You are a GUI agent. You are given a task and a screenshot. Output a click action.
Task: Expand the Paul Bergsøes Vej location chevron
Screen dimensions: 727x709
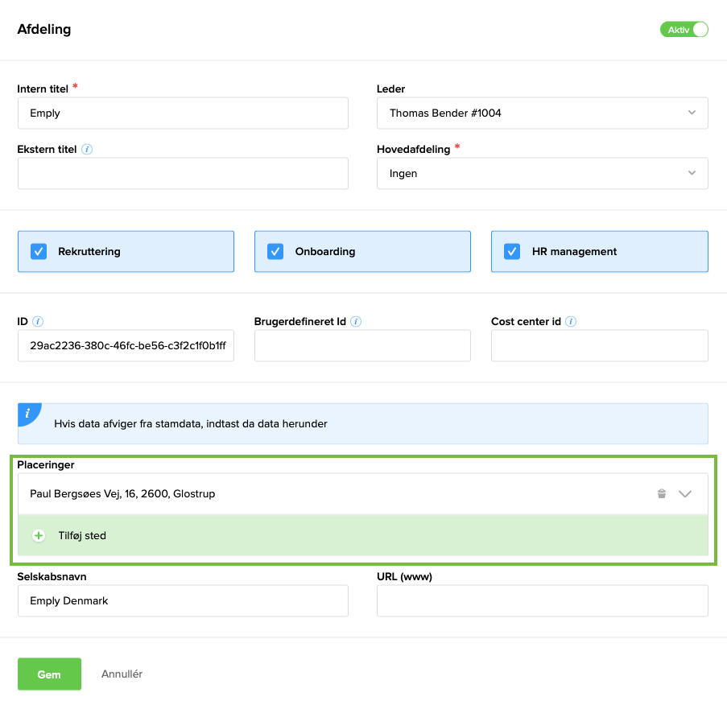pyautogui.click(x=685, y=494)
